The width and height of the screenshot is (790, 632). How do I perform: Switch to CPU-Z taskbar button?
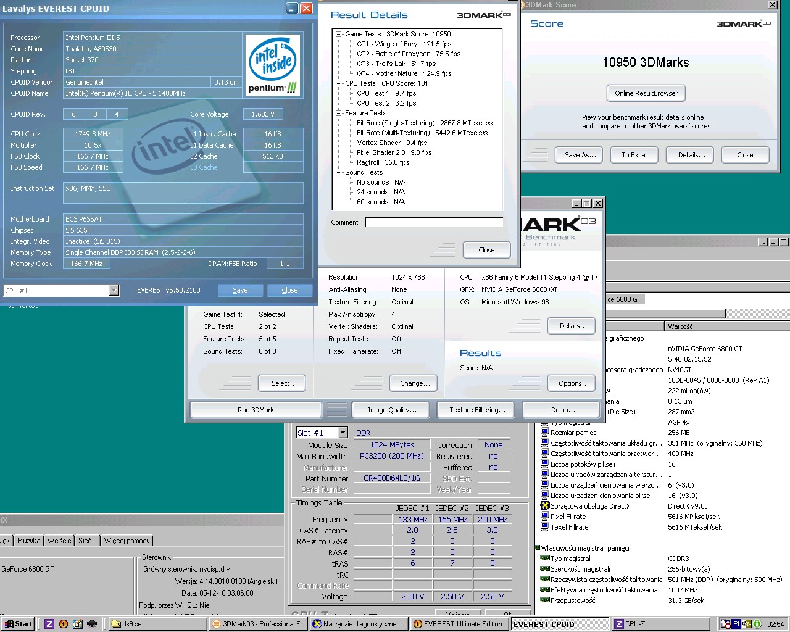click(662, 624)
